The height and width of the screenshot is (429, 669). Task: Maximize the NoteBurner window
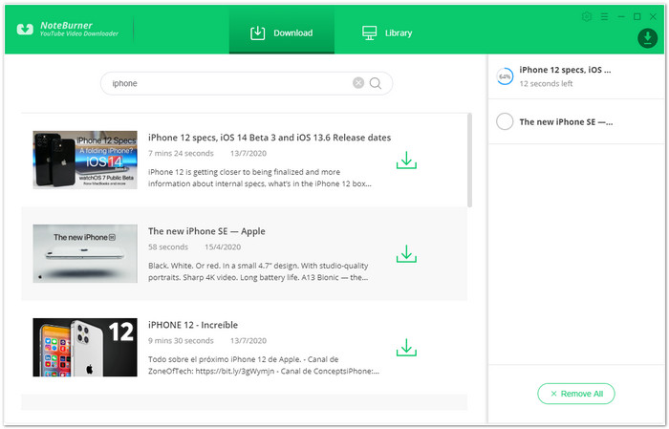tap(637, 16)
